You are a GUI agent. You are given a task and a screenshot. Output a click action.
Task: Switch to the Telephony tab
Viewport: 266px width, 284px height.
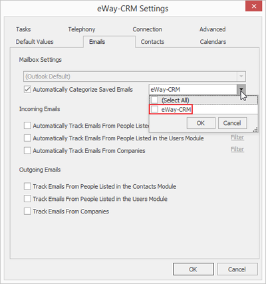tap(82, 29)
